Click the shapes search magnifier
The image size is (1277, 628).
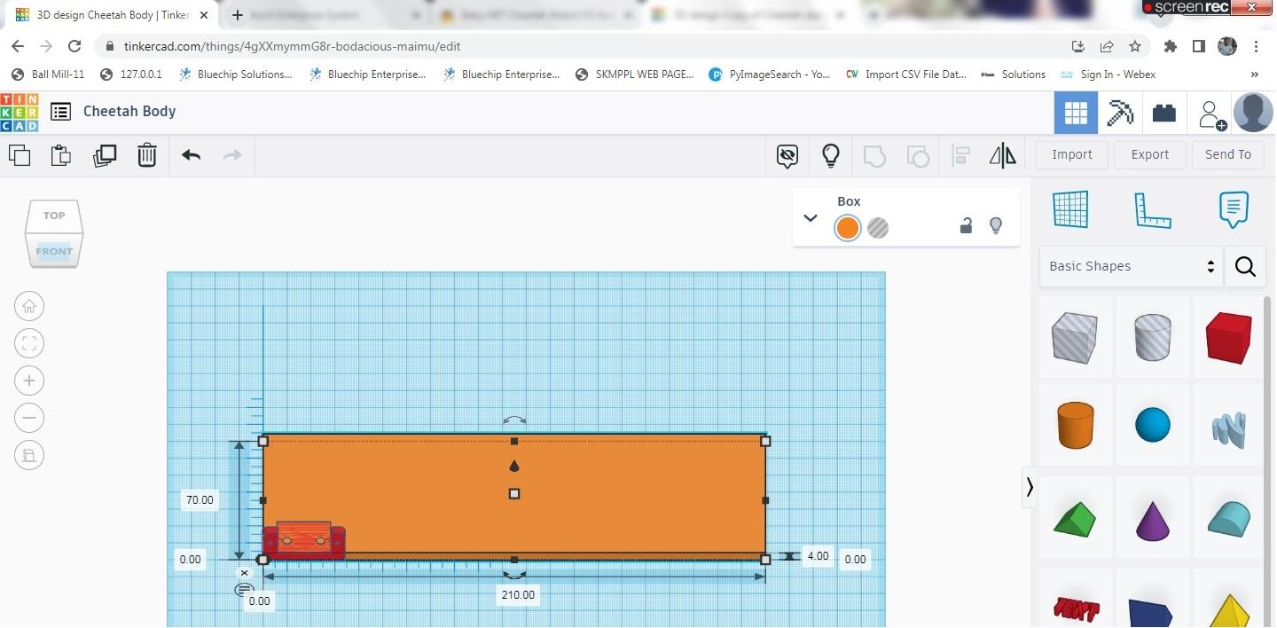pyautogui.click(x=1245, y=266)
